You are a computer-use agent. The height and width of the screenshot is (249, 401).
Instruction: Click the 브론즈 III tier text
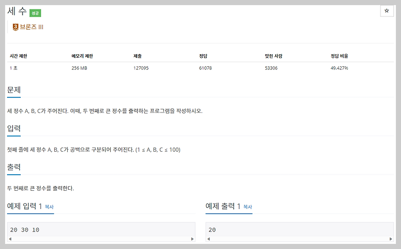[32, 27]
